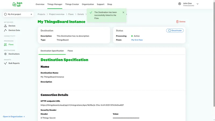
Task: Open Devices Data in the sidebar
Action: 14,30
